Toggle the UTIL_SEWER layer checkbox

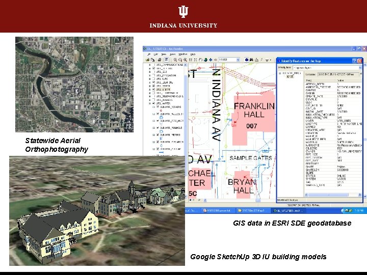[x=154, y=86]
